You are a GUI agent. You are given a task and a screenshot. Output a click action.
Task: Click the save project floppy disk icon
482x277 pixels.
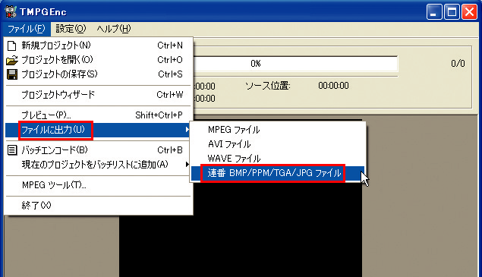point(12,74)
